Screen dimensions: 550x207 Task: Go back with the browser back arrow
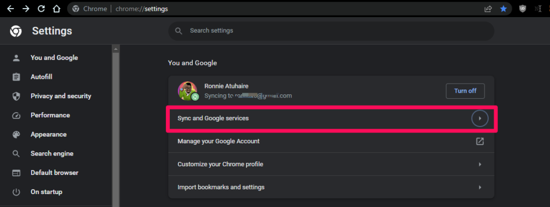[x=11, y=9]
